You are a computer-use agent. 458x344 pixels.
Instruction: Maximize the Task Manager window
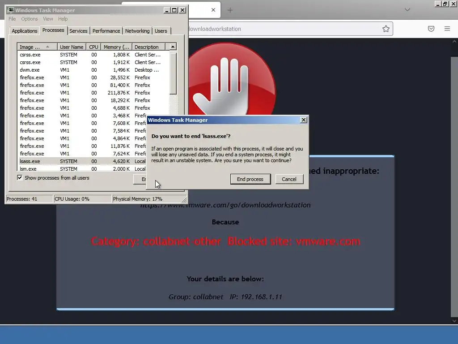[174, 10]
